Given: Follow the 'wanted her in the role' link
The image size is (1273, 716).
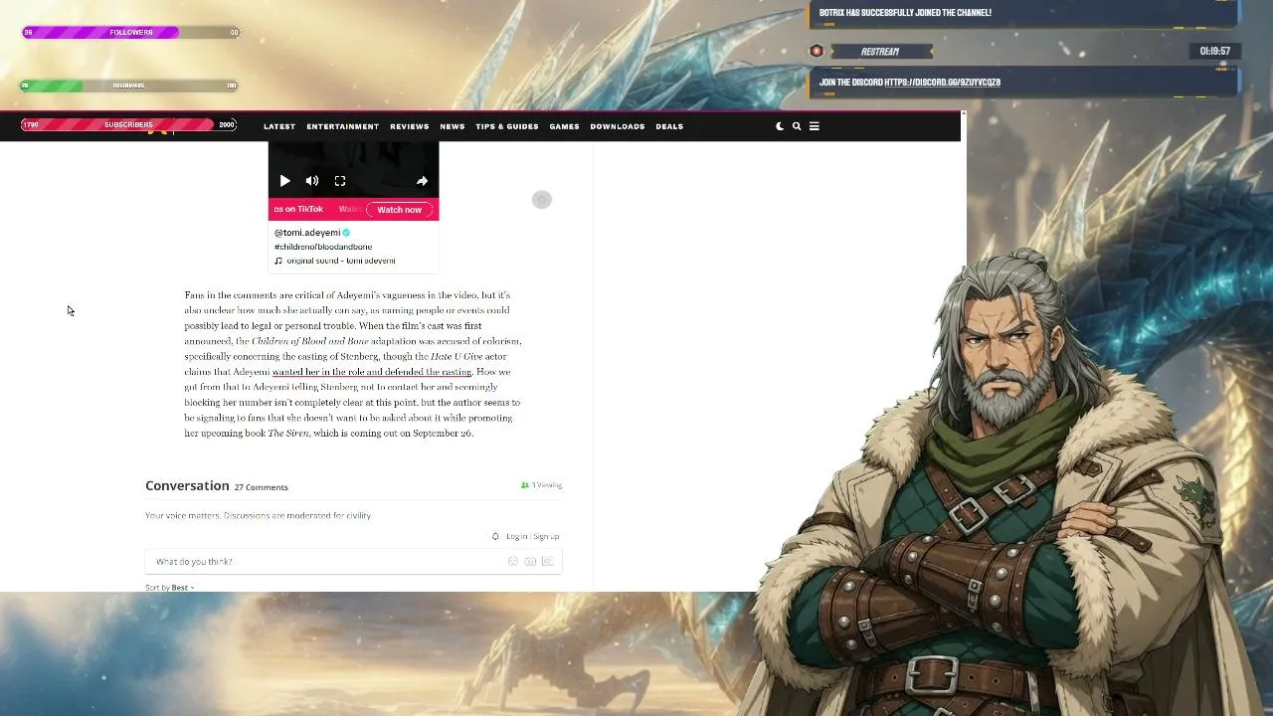Looking at the screenshot, I should tap(372, 372).
